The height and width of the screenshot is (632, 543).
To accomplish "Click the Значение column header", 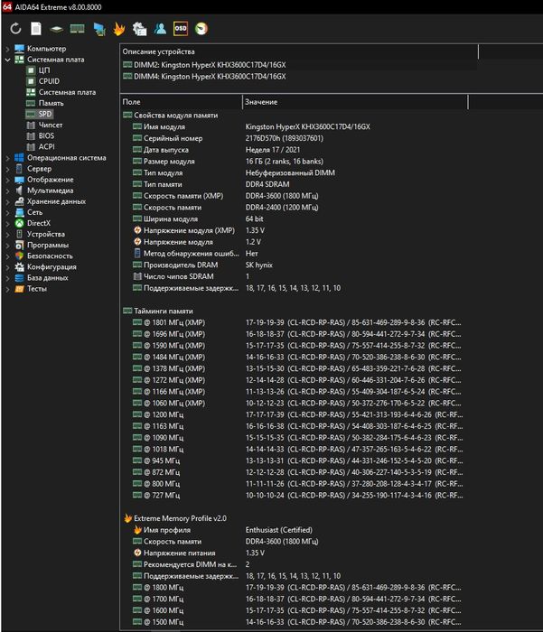I will [x=355, y=102].
